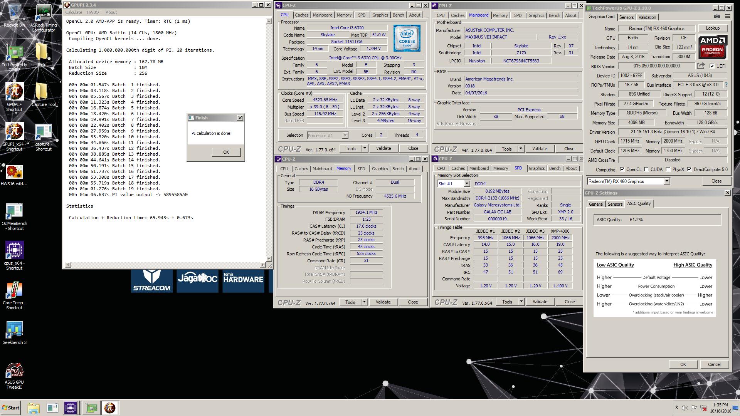Click the AMD Radeon logo in GPU-Z
Viewport: 740px width, 416px height.
click(x=713, y=47)
